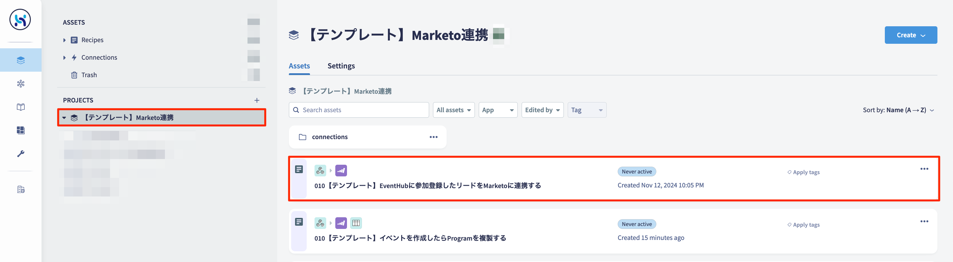Click the 【テンプレート】Marketo連携 breadcrumb text
Viewport: 953px width, 262px height.
click(x=347, y=91)
